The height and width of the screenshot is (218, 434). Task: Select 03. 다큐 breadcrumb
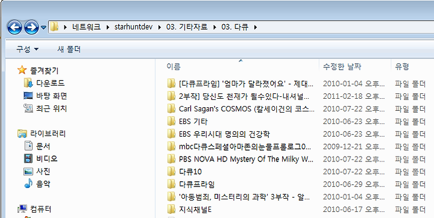(x=234, y=27)
